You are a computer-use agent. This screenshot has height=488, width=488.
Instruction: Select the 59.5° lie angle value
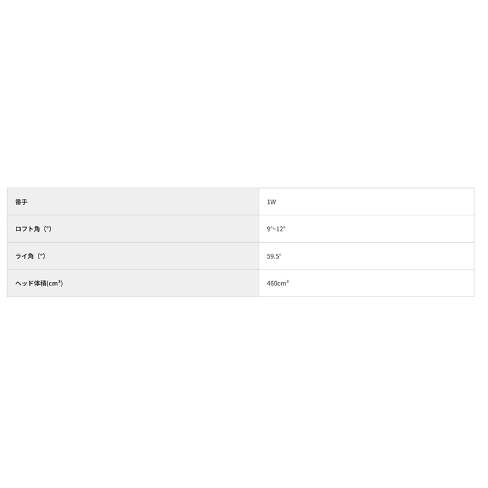274,256
